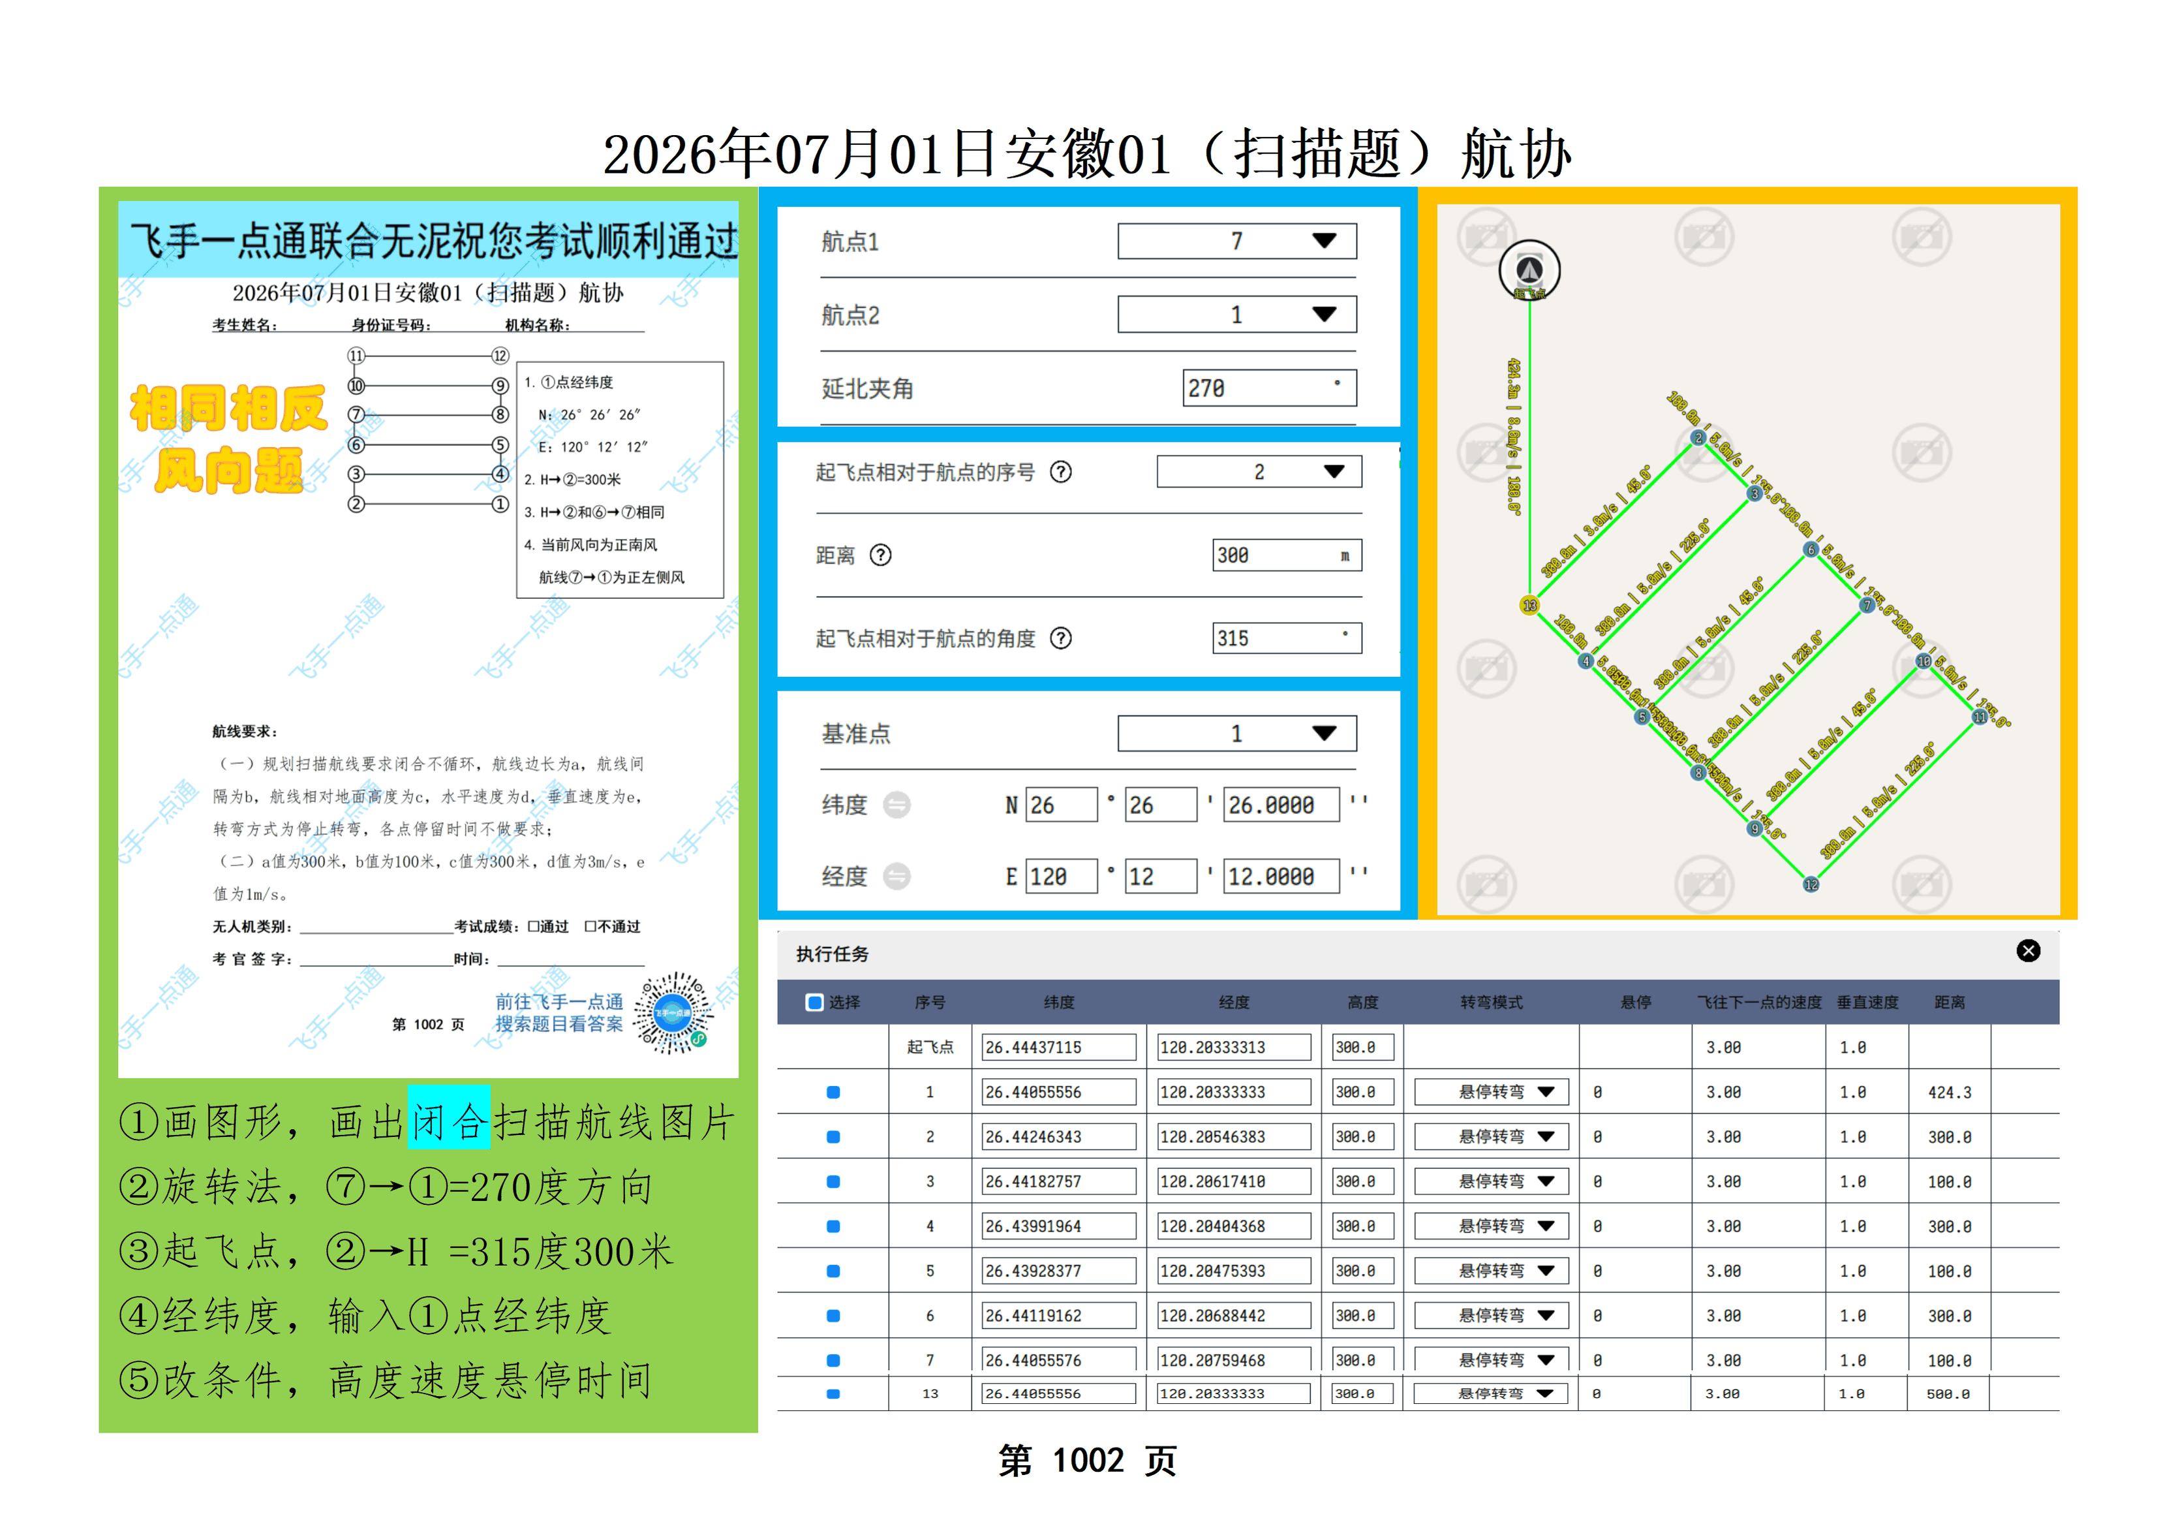Viewport: 2176px width, 1539px height.
Task: Open the 航点1 dropdown
Action: coord(1237,241)
